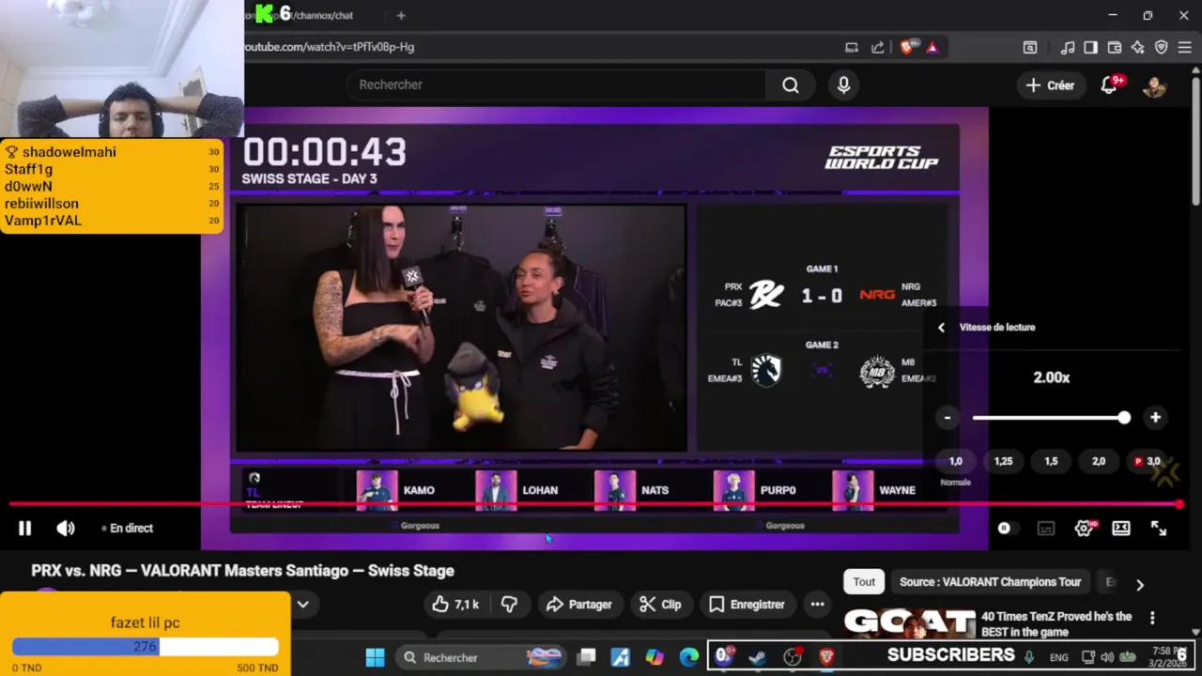Open the tab search toolbar icon
1202x676 pixels.
[1030, 47]
